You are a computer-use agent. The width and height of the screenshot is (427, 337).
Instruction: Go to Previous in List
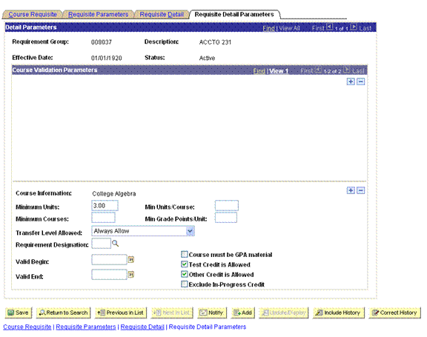(x=121, y=313)
